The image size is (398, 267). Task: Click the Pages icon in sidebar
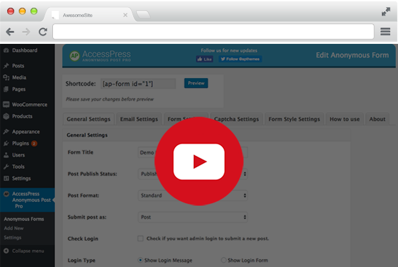tap(6, 89)
